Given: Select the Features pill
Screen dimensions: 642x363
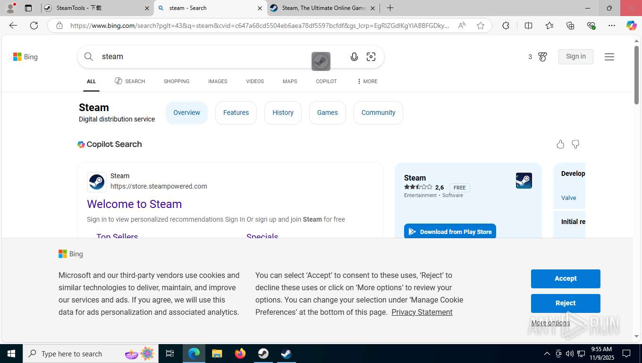Looking at the screenshot, I should (x=236, y=112).
